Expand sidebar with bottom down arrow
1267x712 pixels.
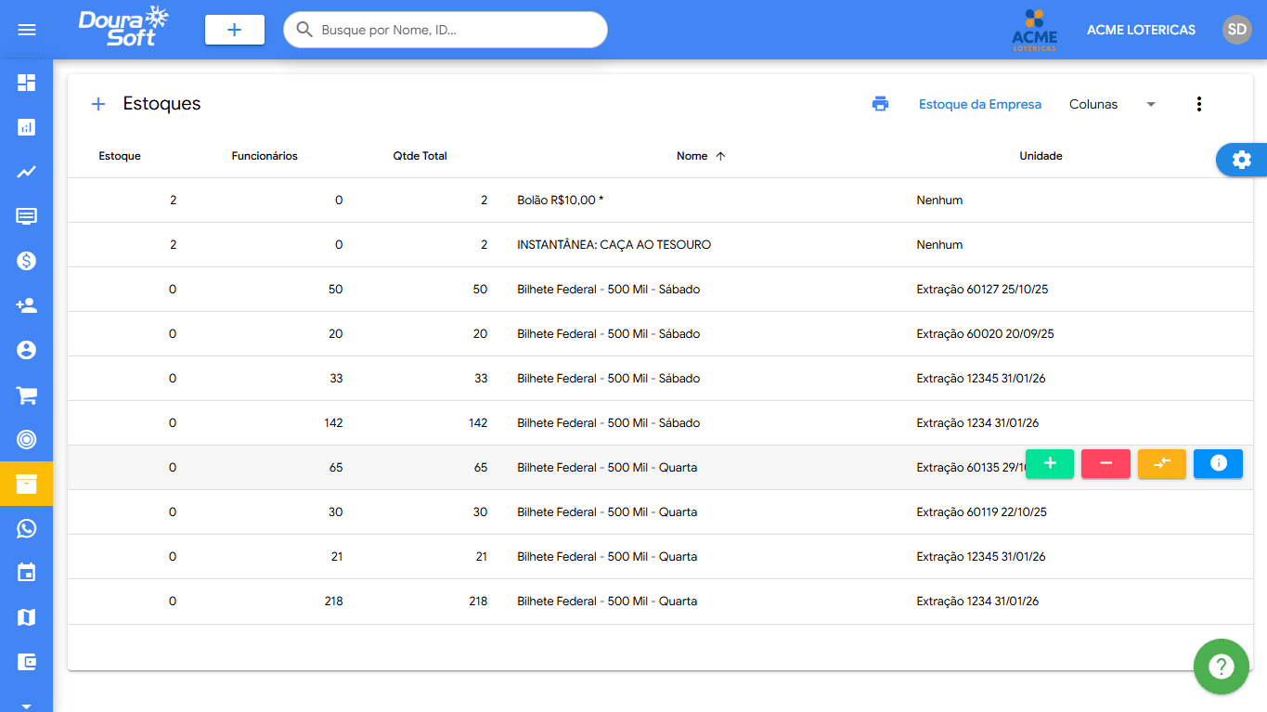[x=26, y=705]
